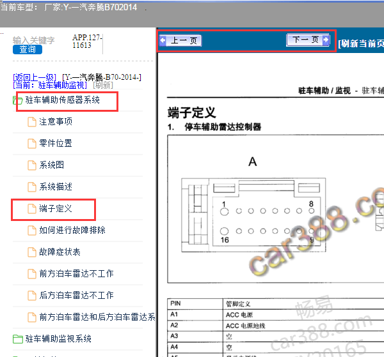The image size is (384, 357).
Task: Open the 注意事项 document
Action: click(56, 122)
